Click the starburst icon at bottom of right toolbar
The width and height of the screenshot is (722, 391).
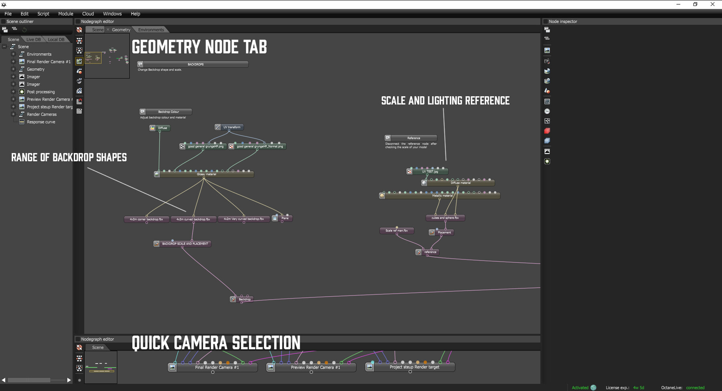547,161
